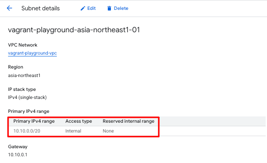Open the vagrant-playground-vpc network link
The height and width of the screenshot is (163, 267).
coord(32,53)
